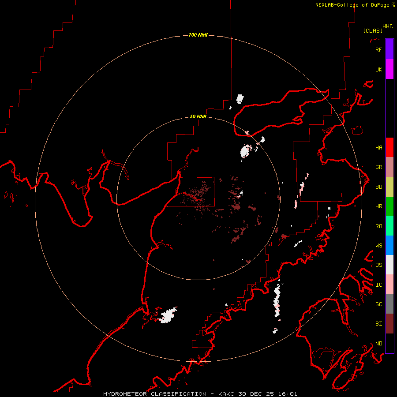The height and width of the screenshot is (397, 397).
Task: Click the GR legend label
Action: (x=378, y=167)
